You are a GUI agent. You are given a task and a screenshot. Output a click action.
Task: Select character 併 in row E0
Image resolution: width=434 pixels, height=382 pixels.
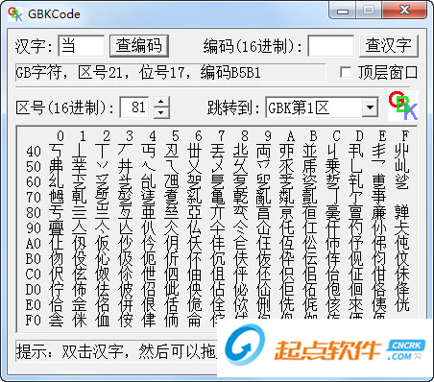(x=126, y=304)
